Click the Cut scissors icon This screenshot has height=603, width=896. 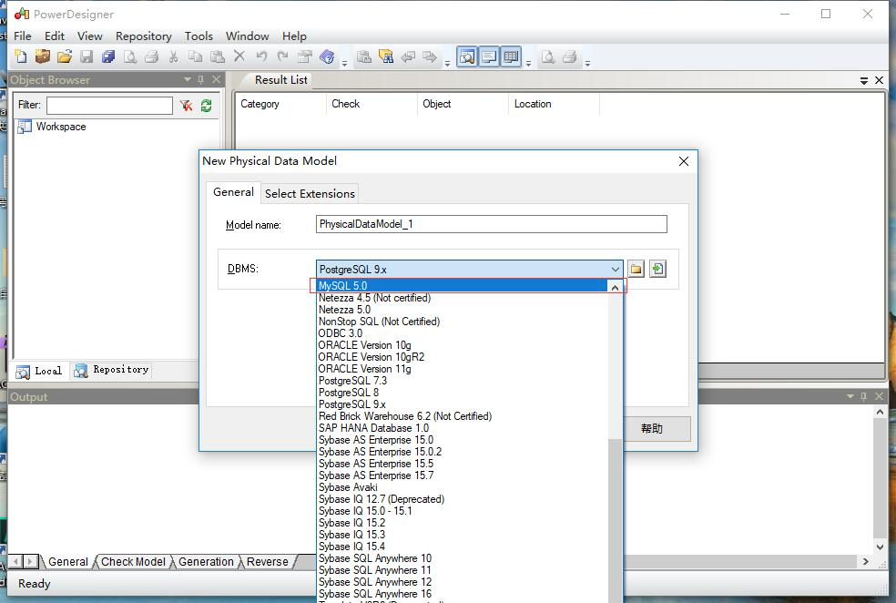click(173, 56)
